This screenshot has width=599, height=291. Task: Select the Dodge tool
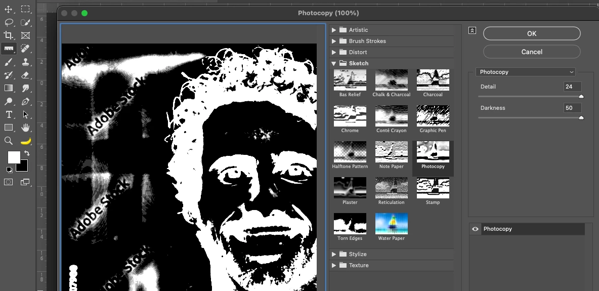pos(9,101)
